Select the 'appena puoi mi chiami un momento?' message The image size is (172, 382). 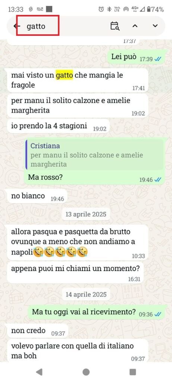point(75,273)
